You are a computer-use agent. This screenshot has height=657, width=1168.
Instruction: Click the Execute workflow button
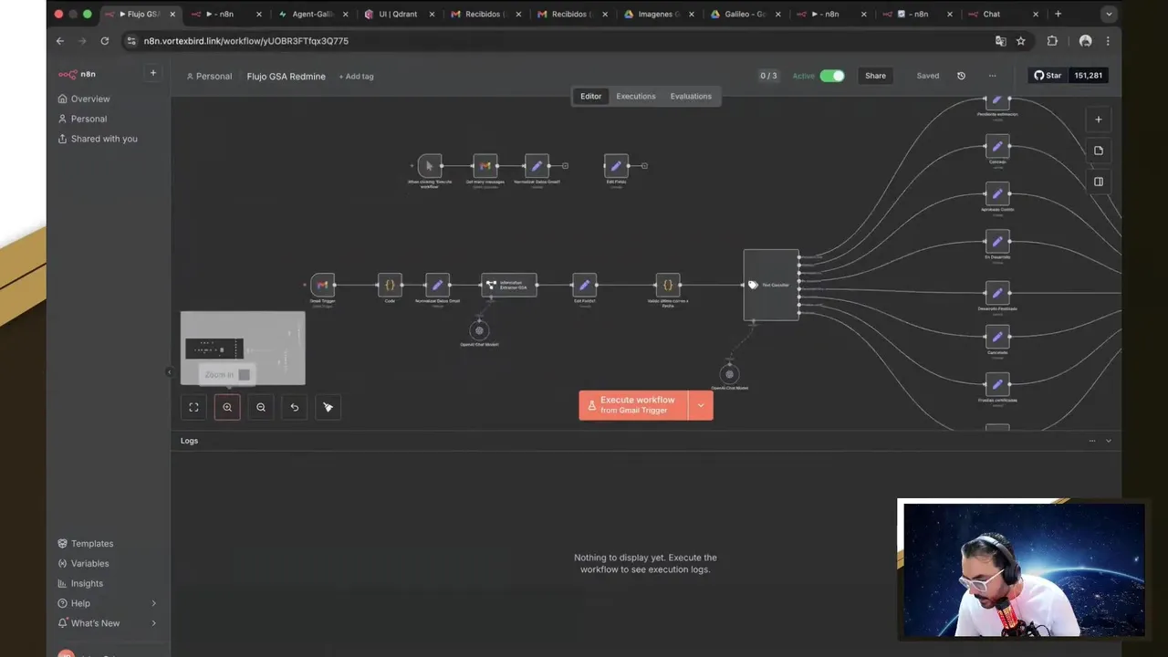click(x=633, y=405)
